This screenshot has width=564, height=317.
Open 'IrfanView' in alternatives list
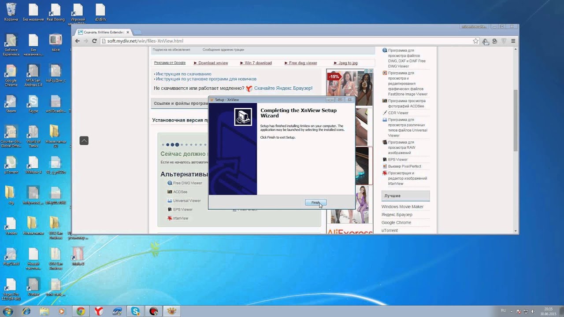click(x=181, y=218)
